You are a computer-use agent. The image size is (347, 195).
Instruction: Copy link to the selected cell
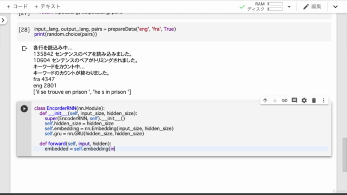tap(284, 100)
